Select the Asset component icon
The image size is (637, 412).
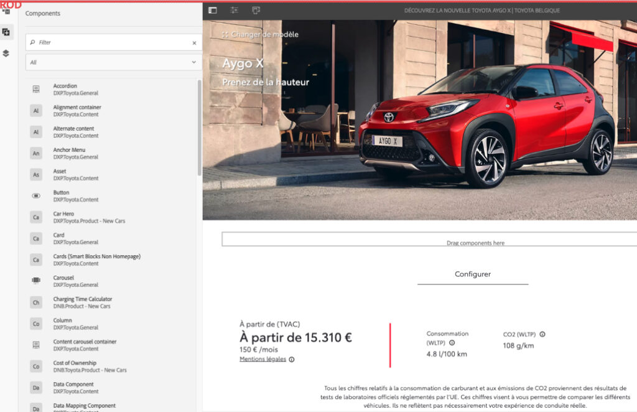(x=36, y=175)
